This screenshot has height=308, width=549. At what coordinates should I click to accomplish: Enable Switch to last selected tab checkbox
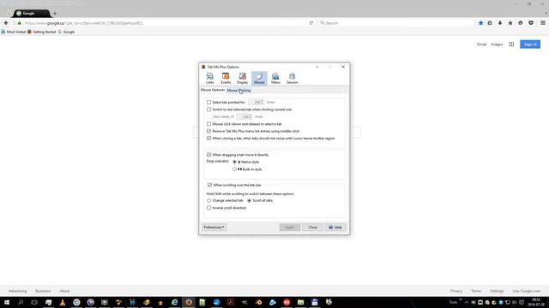pyautogui.click(x=209, y=110)
